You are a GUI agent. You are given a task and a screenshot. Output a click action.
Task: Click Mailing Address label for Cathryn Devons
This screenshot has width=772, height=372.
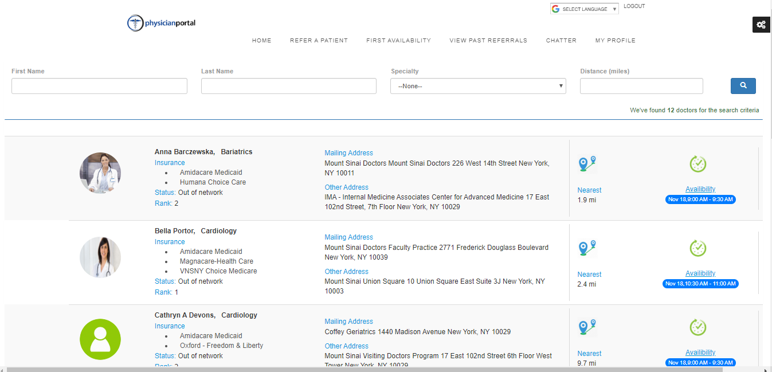coord(348,322)
